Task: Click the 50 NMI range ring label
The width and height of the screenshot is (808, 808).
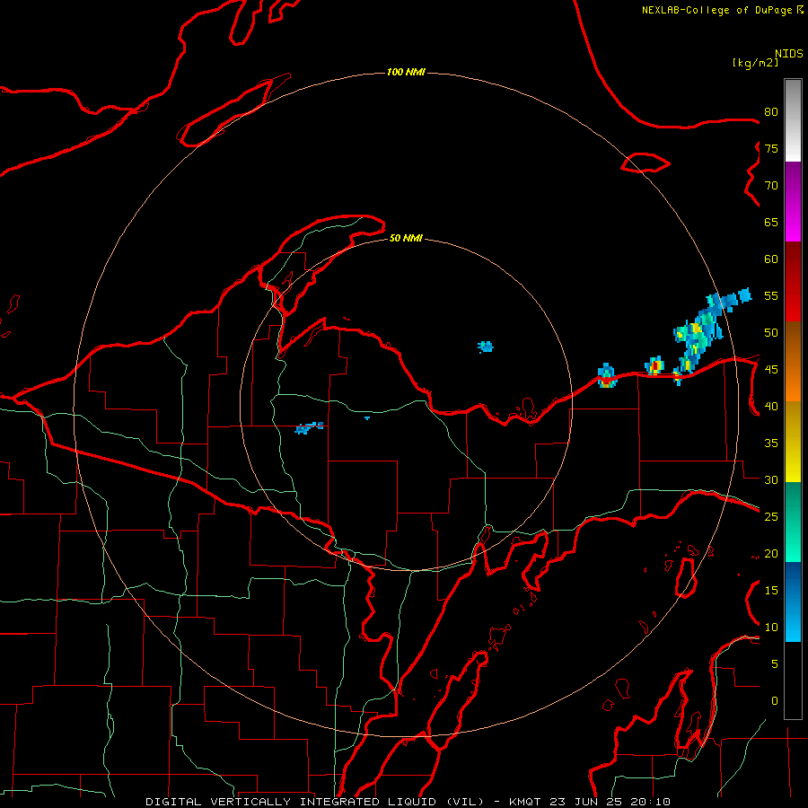Action: [x=406, y=238]
